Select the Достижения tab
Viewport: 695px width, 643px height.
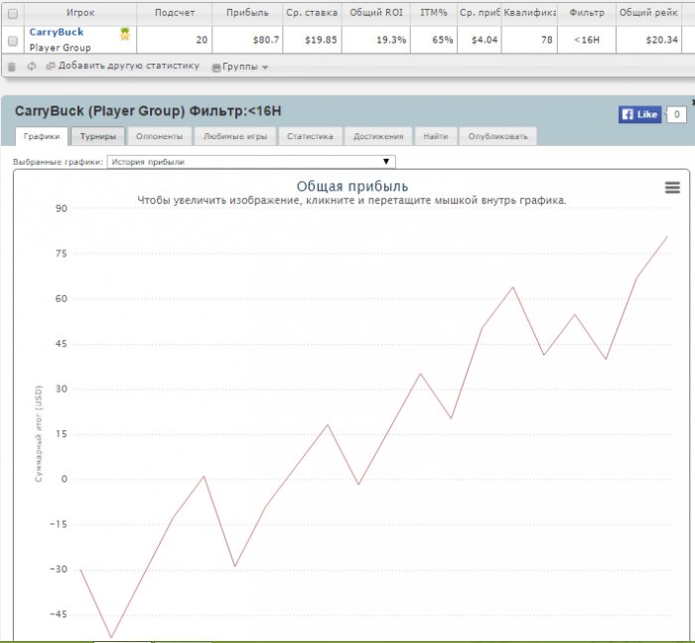(x=378, y=136)
